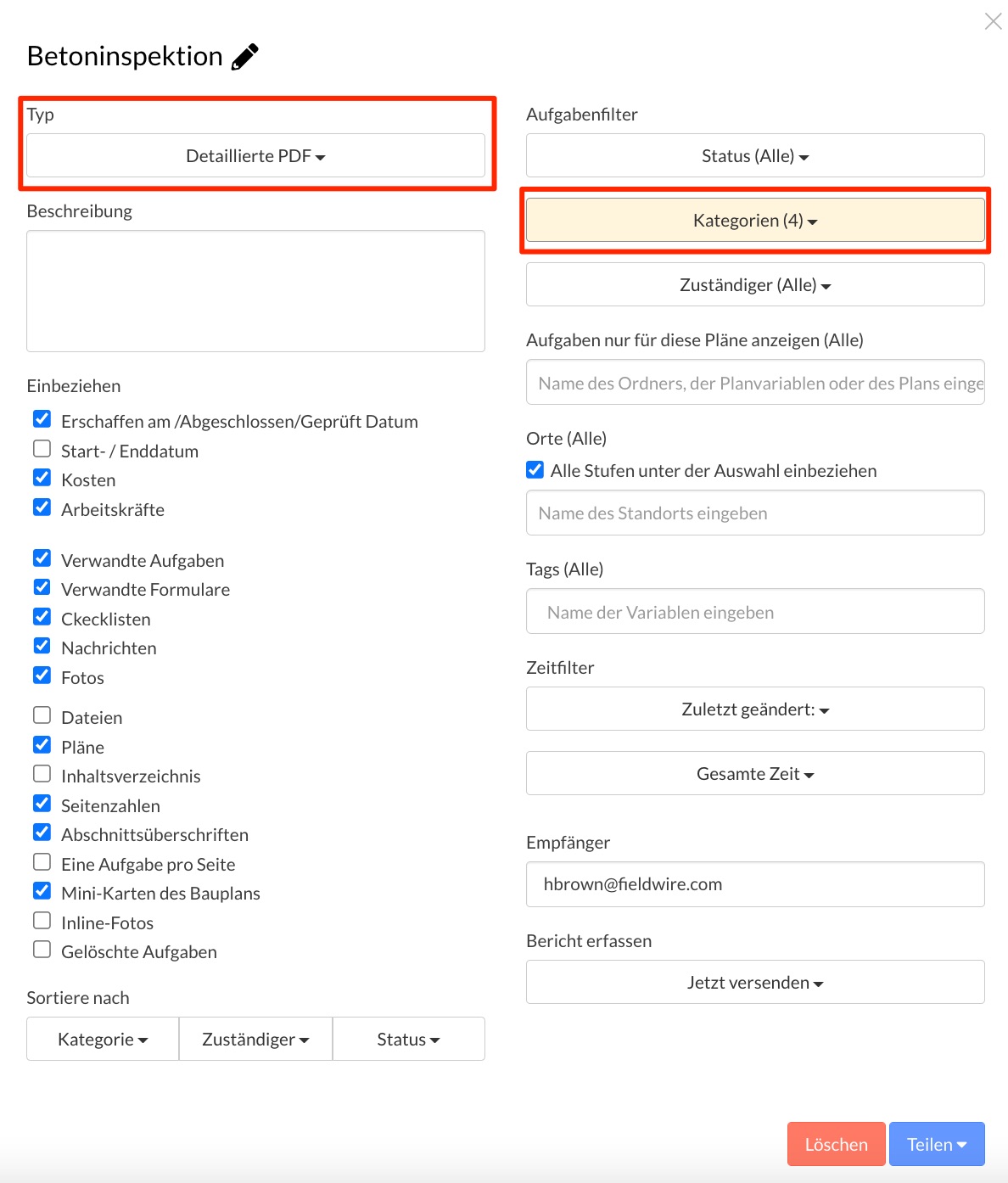Close the dialog with the X icon
Screen dimensions: 1008x1183
point(993,21)
